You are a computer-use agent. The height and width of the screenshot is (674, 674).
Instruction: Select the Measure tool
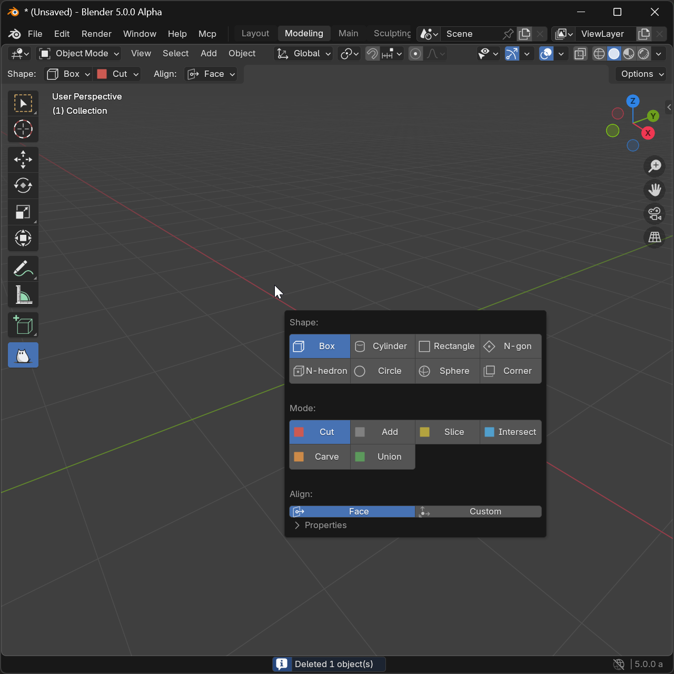pyautogui.click(x=23, y=295)
